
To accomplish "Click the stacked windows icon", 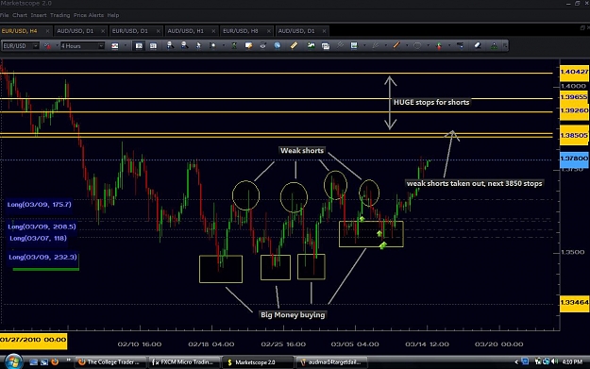I will click(x=326, y=46).
